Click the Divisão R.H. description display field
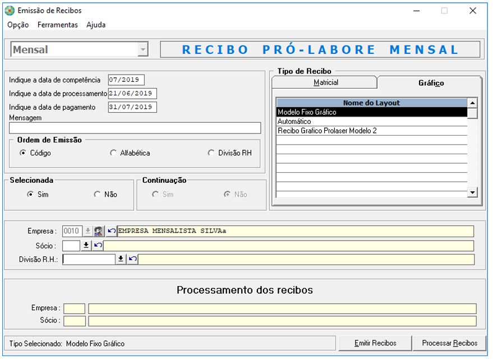493x360 pixels. coord(306,261)
